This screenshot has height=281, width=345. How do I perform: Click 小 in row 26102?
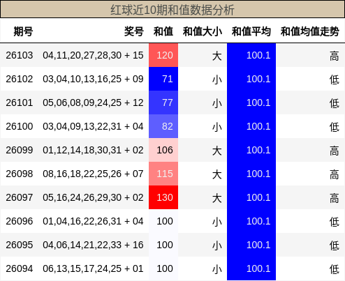pos(217,79)
